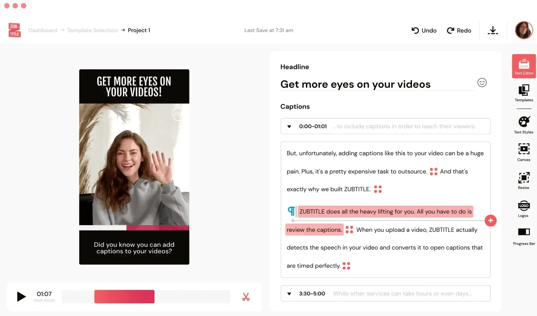Go to Template Selection breadcrumb
Image resolution: width=537 pixels, height=316 pixels.
point(92,30)
